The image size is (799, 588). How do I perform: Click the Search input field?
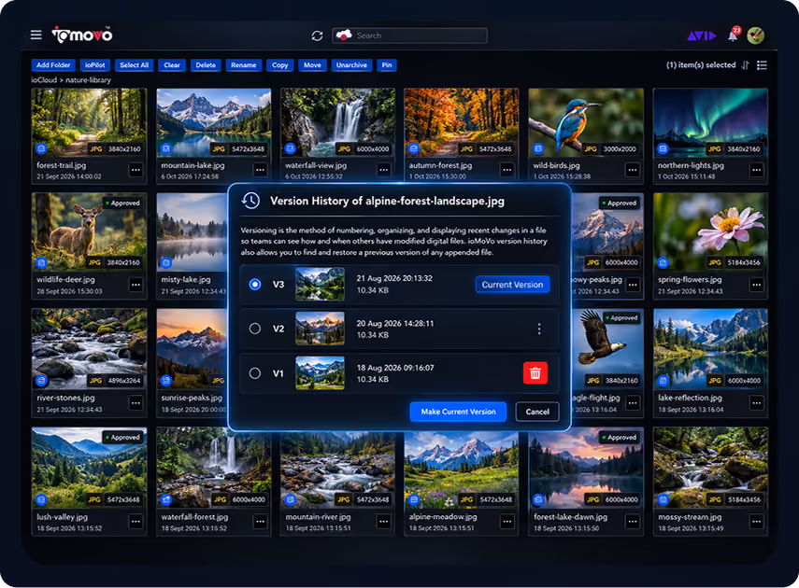[x=409, y=35]
